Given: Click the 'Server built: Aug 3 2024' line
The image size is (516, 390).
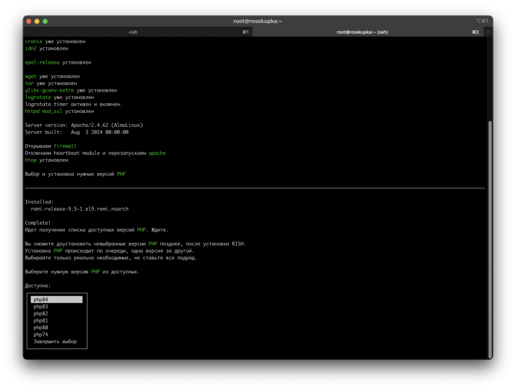Looking at the screenshot, I should pos(76,132).
